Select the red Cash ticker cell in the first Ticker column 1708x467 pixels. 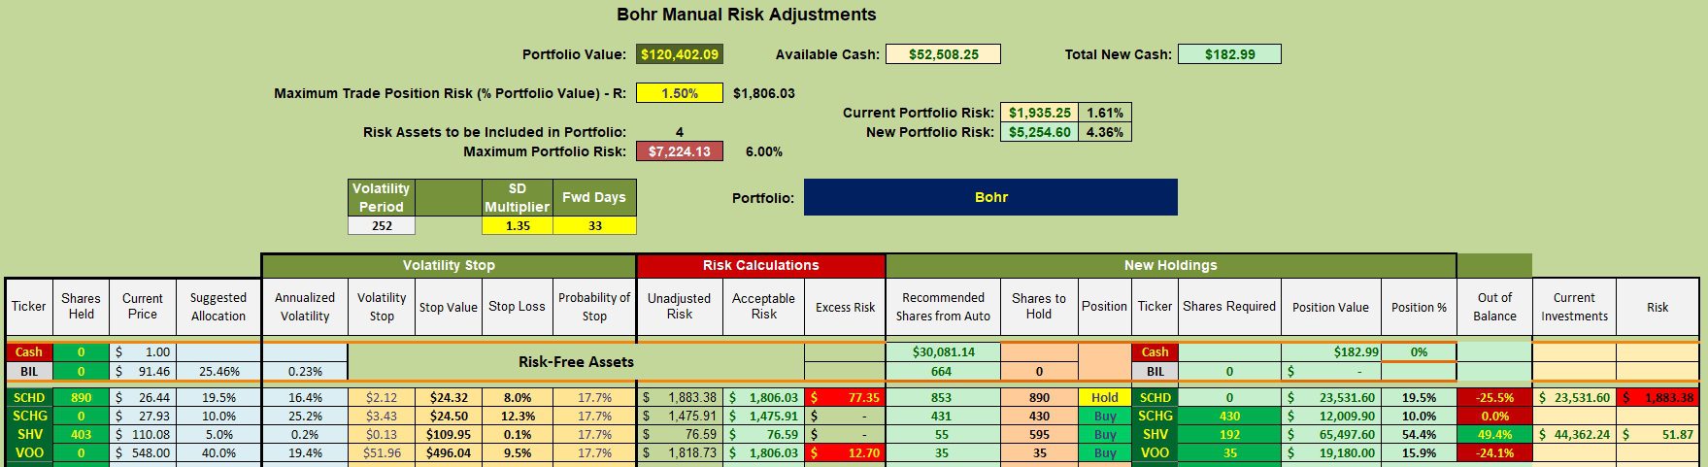[x=29, y=352]
